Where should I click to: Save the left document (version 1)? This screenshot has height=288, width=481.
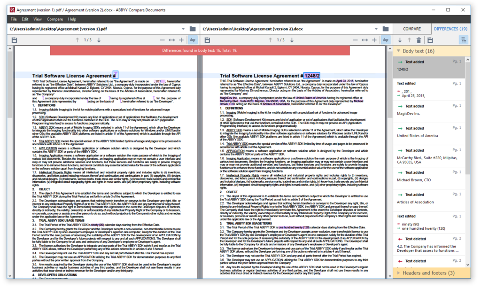(x=15, y=40)
